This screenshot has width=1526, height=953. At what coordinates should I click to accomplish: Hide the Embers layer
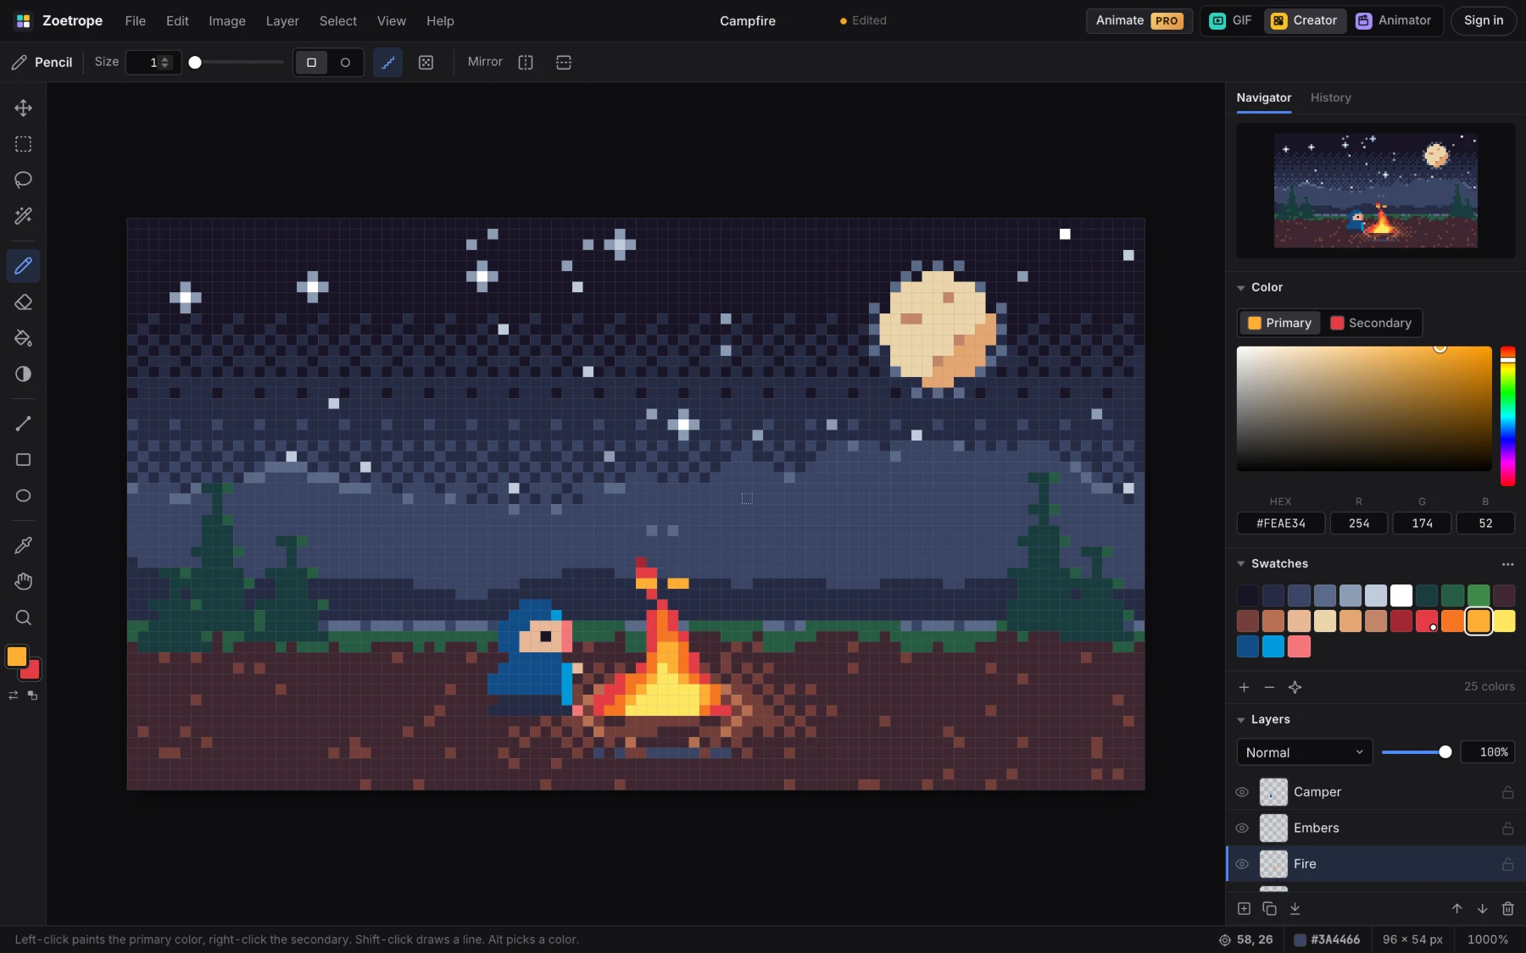[1242, 828]
